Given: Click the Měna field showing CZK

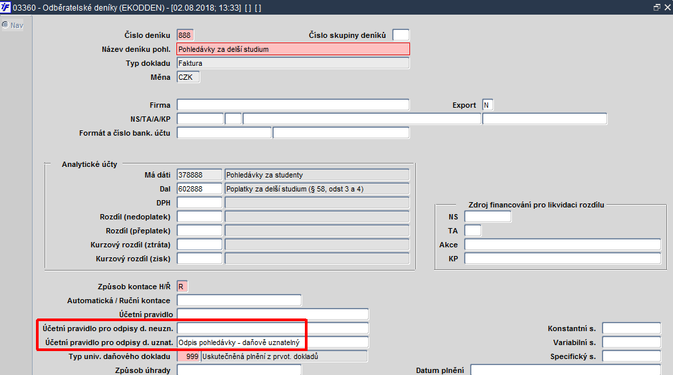Looking at the screenshot, I should (188, 77).
